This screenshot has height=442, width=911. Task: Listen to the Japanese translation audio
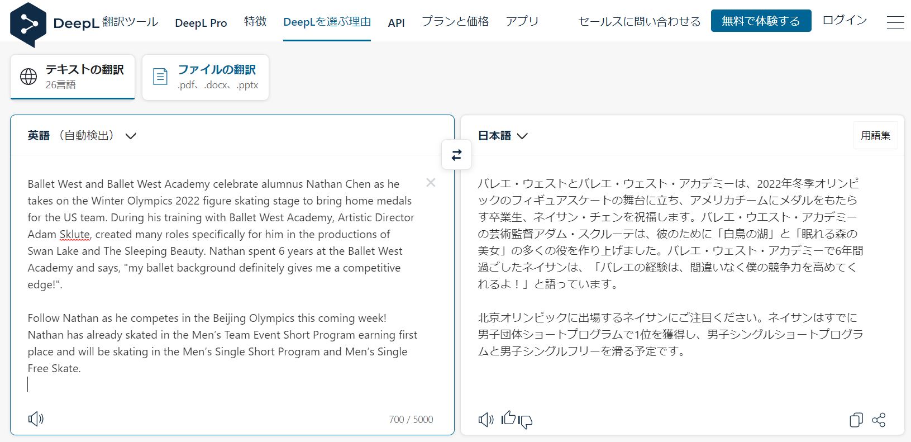486,420
